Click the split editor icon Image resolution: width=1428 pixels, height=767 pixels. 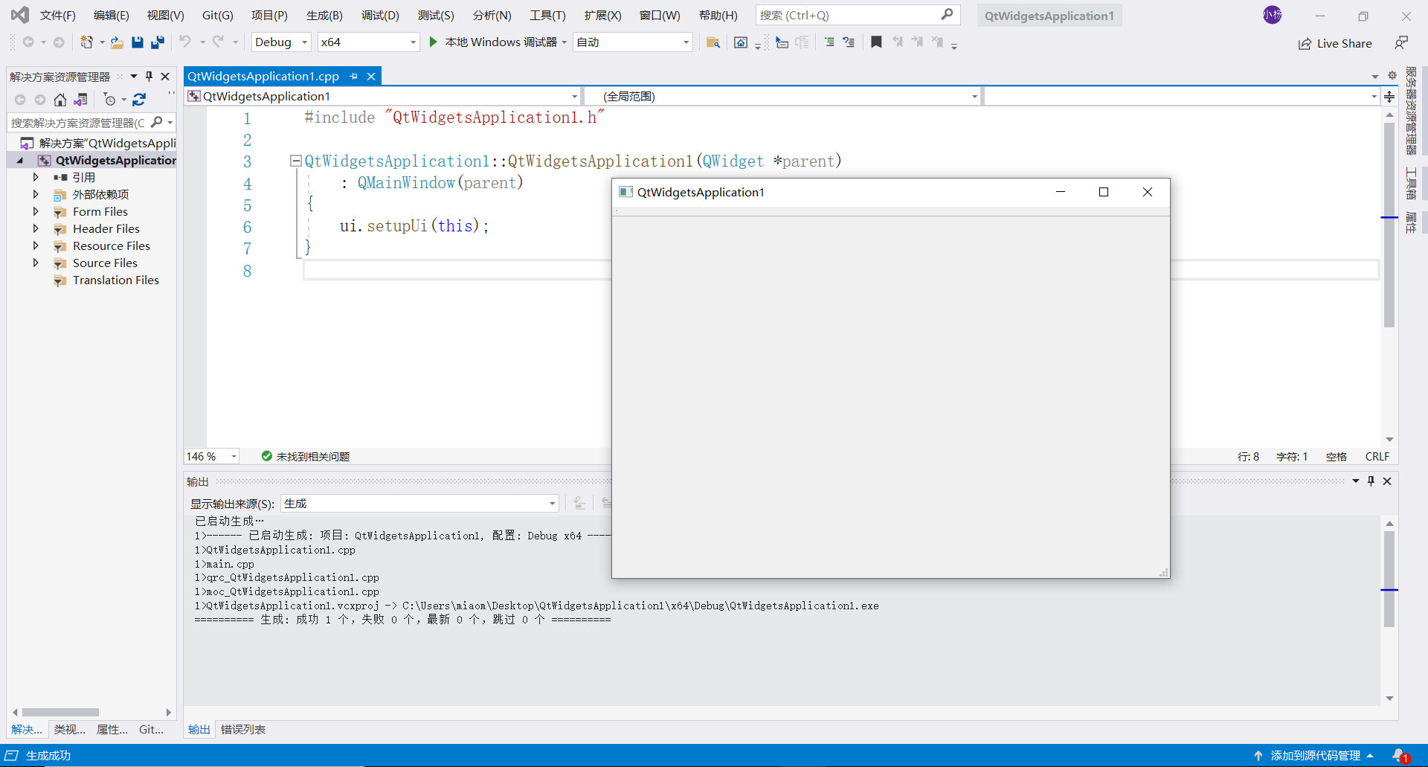(x=1389, y=96)
